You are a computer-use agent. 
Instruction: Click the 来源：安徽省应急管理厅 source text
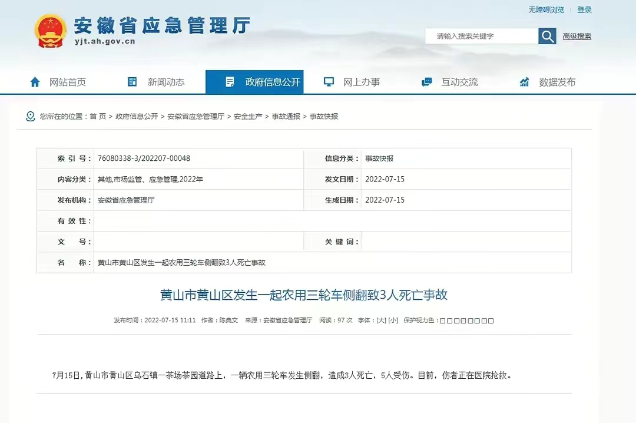[x=279, y=320]
